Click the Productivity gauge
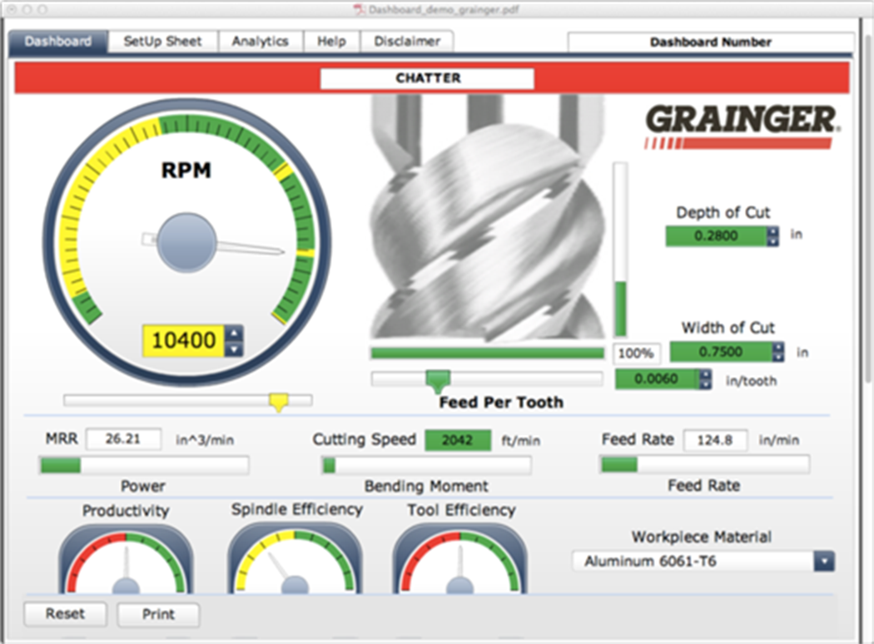 click(x=126, y=559)
